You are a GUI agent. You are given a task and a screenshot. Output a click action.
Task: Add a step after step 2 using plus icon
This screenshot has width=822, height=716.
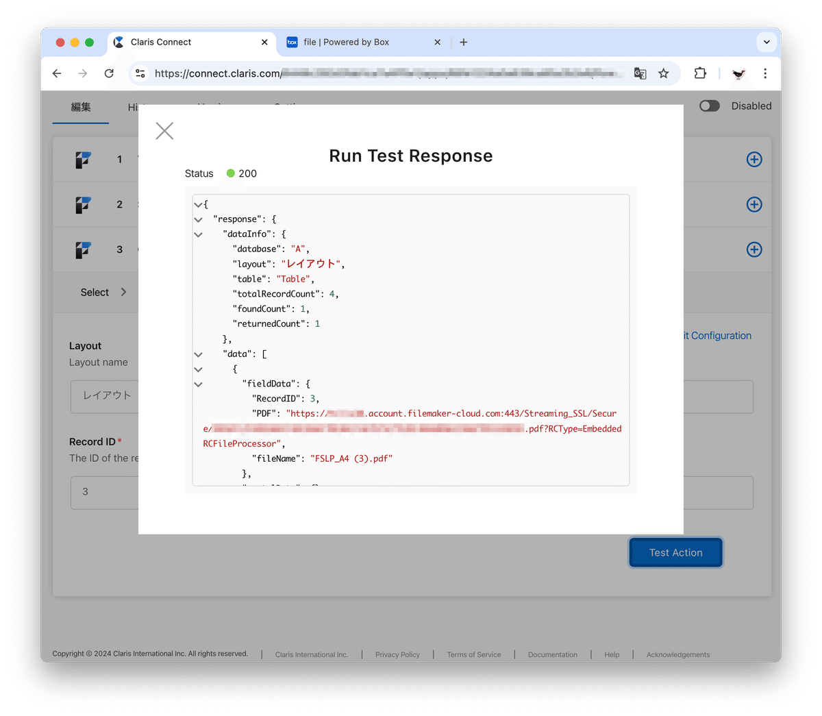click(x=754, y=204)
